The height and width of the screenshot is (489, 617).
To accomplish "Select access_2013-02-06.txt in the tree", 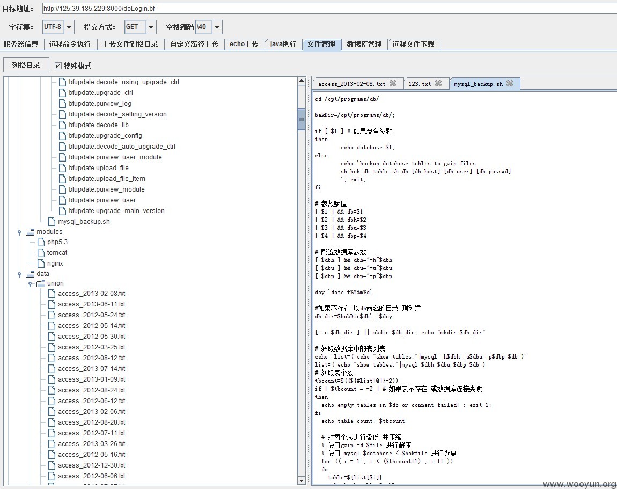I will tap(92, 412).
